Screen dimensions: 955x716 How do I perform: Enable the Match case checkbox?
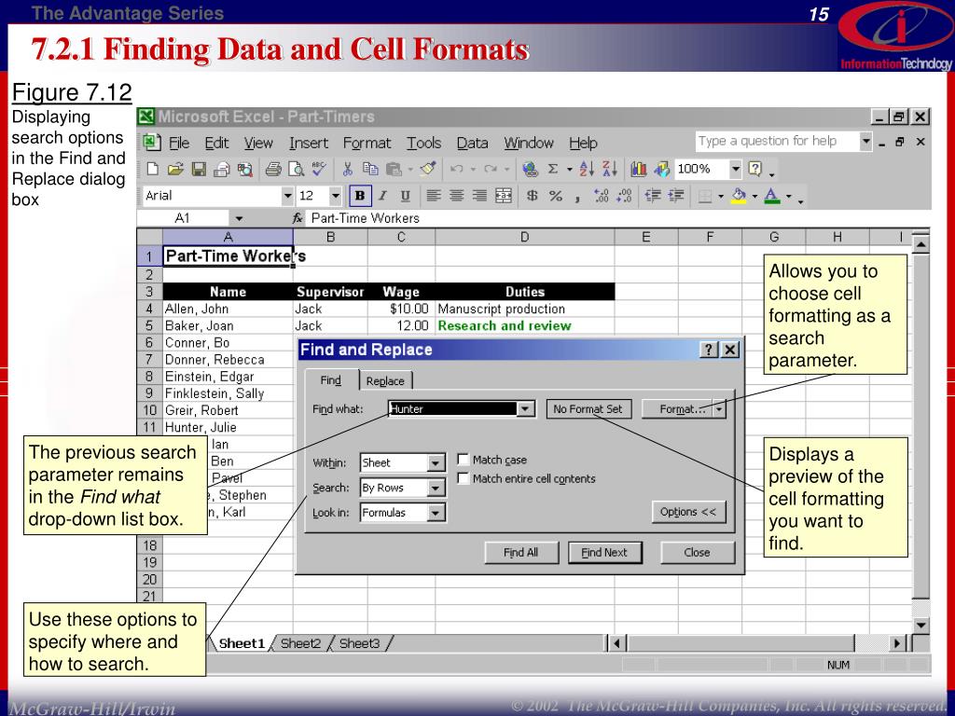click(x=464, y=459)
